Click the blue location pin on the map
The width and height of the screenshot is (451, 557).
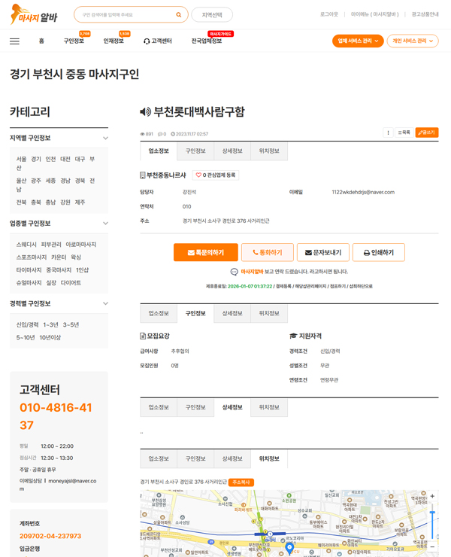pos(289,548)
